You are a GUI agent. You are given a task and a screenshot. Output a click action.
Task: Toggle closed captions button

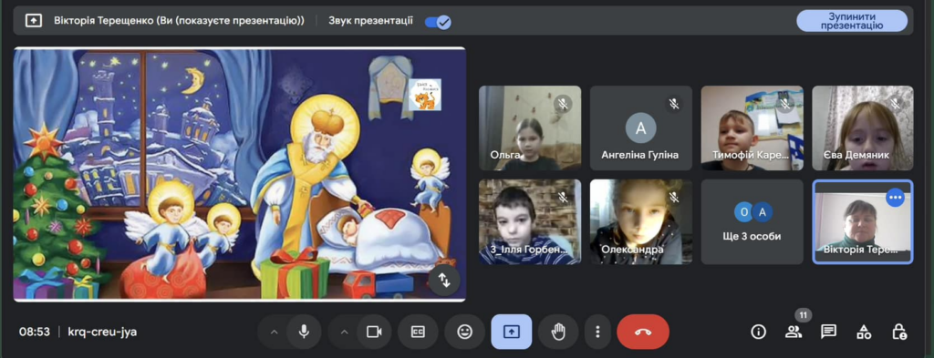(x=418, y=332)
